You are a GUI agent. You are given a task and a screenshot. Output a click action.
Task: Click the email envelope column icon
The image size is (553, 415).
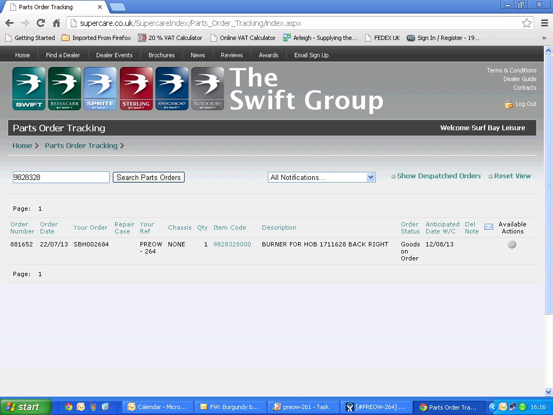[488, 226]
